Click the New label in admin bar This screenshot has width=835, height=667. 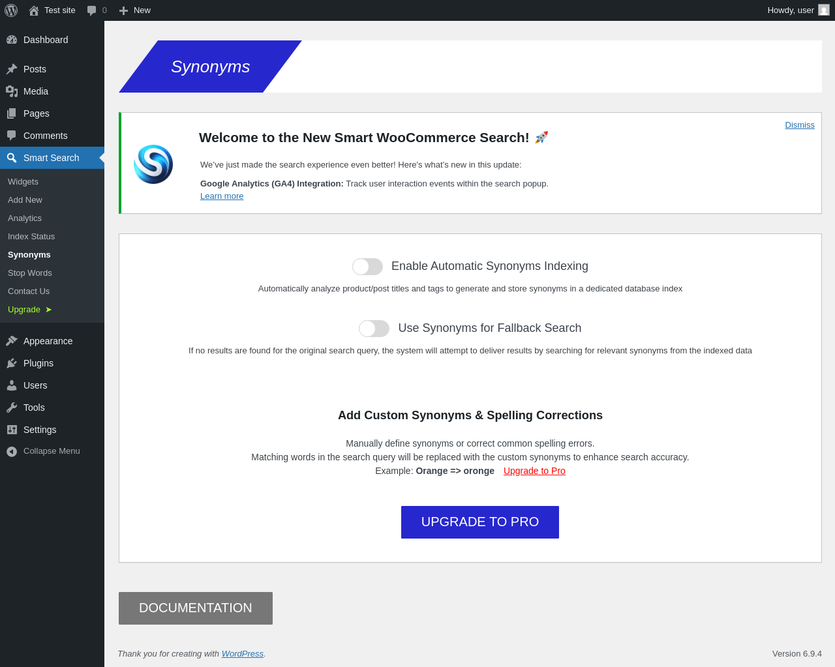(x=142, y=10)
